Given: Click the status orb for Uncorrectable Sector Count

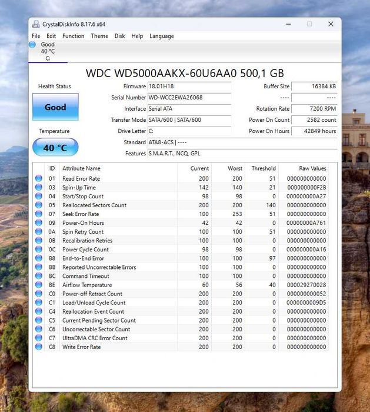Looking at the screenshot, I should click(39, 328).
